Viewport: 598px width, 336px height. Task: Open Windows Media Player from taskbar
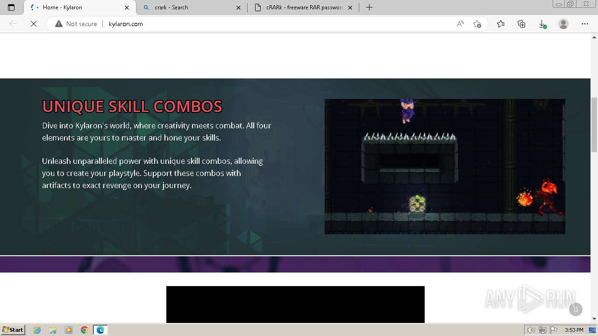[x=69, y=330]
